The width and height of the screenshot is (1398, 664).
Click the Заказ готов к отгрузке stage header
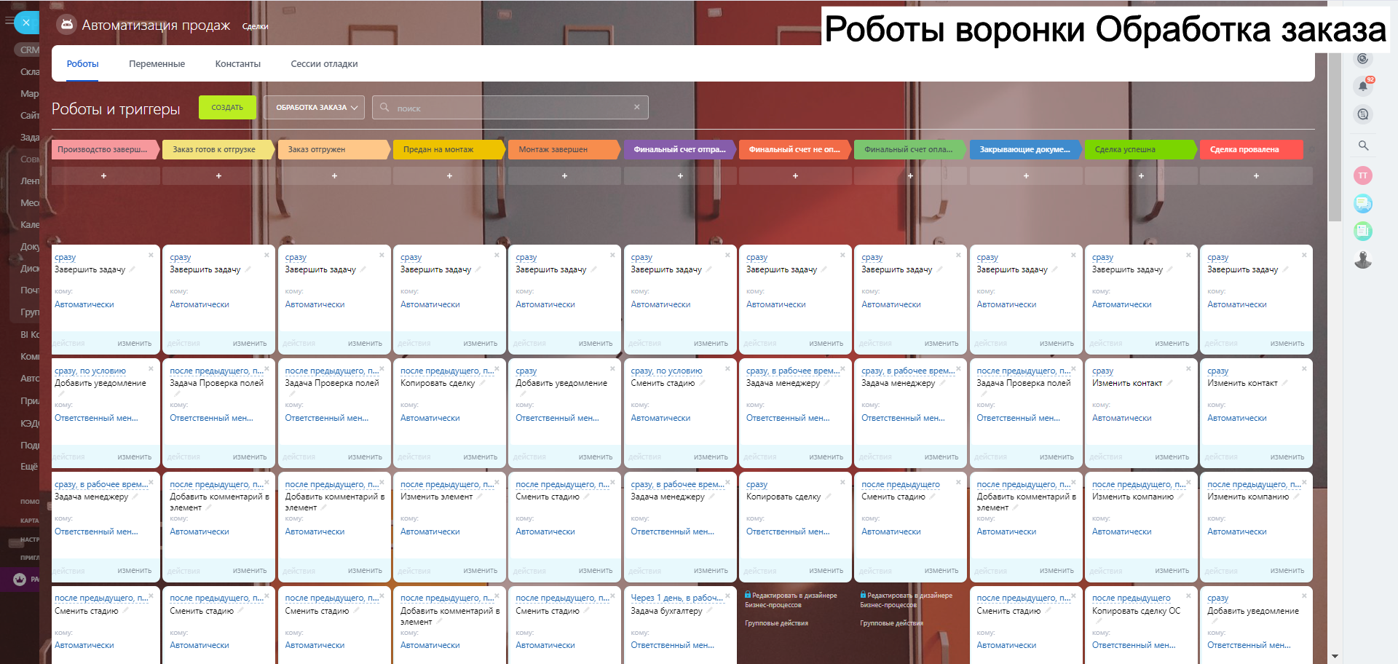coord(218,149)
